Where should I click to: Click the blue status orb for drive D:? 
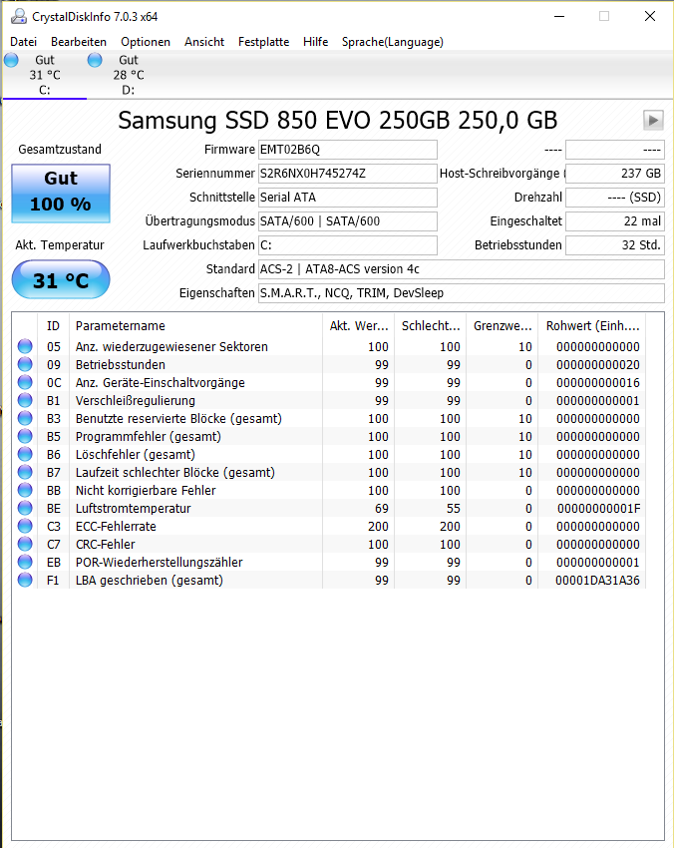(x=95, y=60)
